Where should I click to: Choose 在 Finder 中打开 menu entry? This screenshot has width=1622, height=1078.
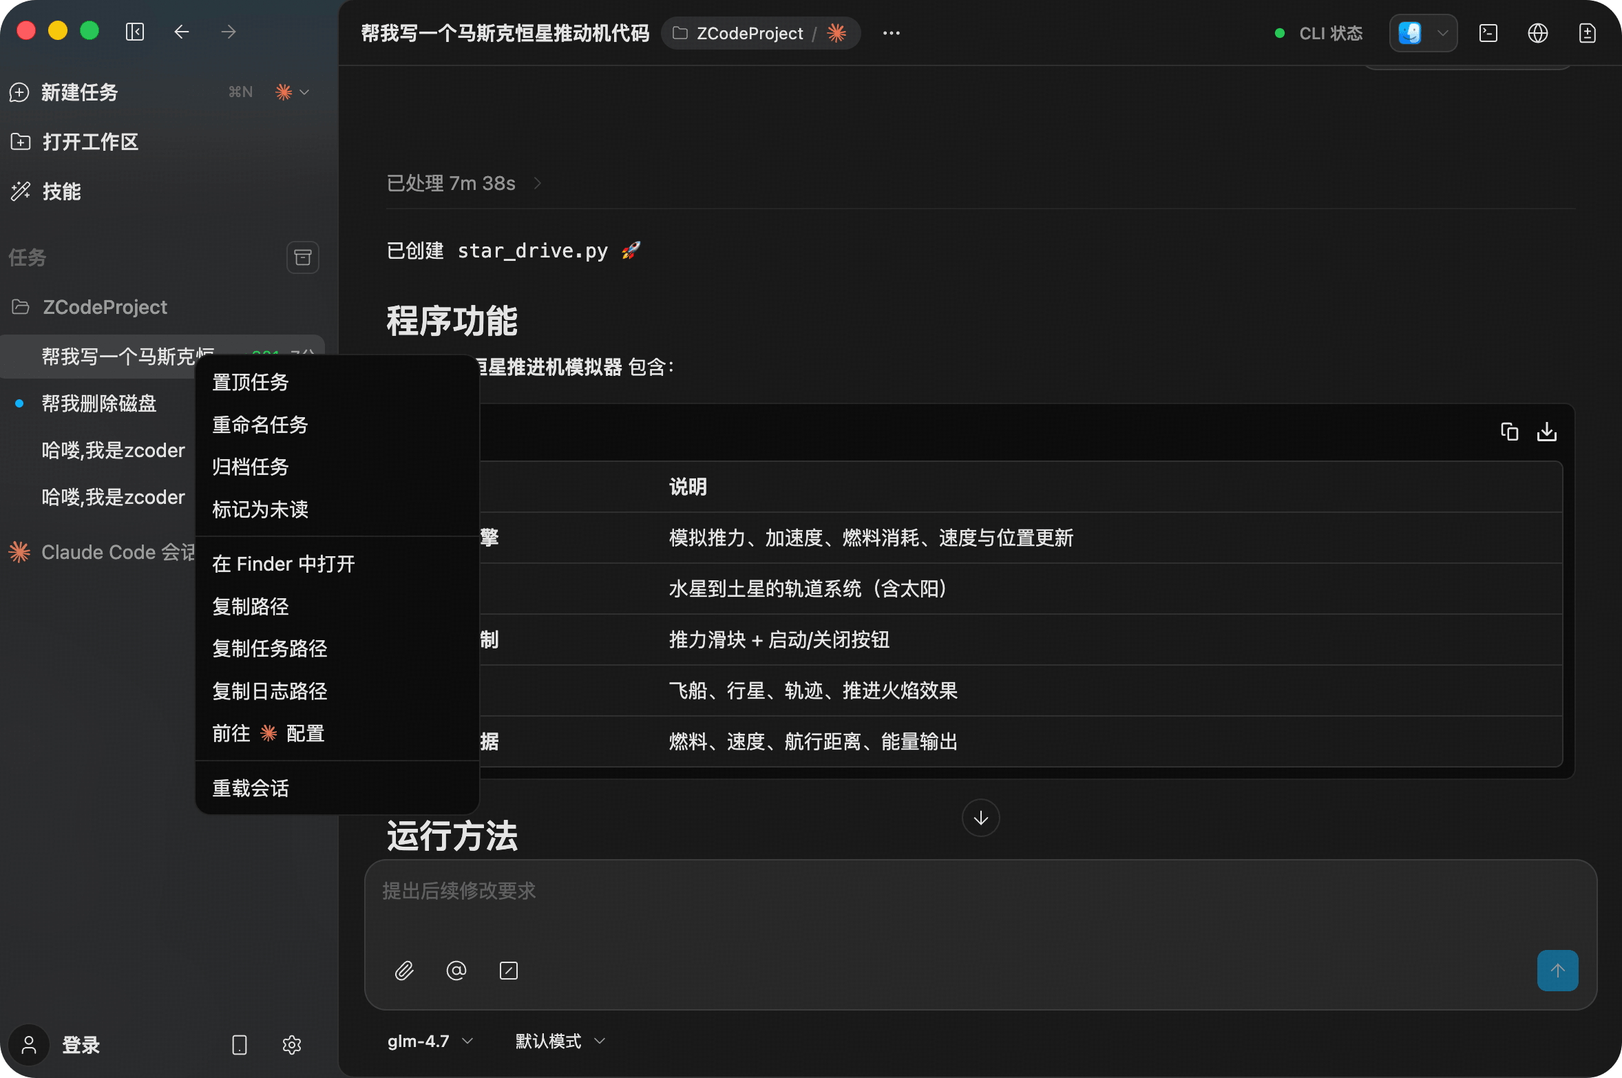click(x=283, y=564)
